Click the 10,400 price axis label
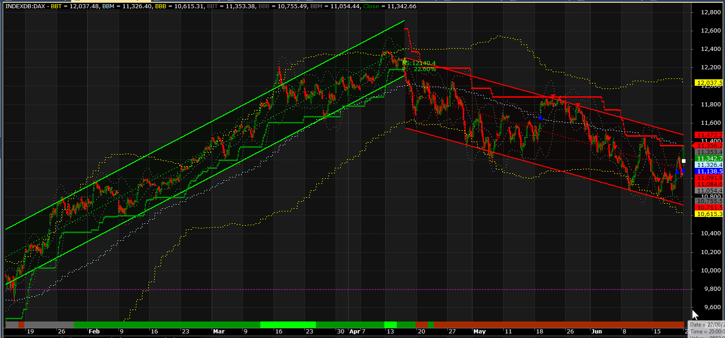 pos(711,233)
